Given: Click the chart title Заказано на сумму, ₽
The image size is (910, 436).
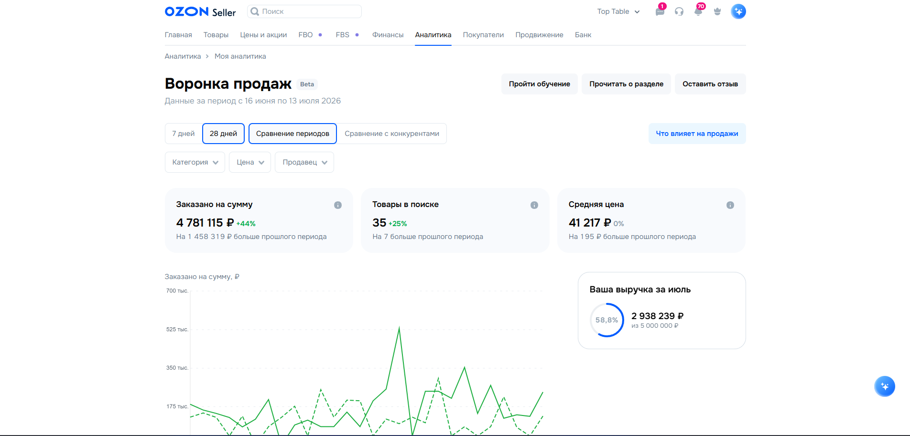Looking at the screenshot, I should (202, 277).
